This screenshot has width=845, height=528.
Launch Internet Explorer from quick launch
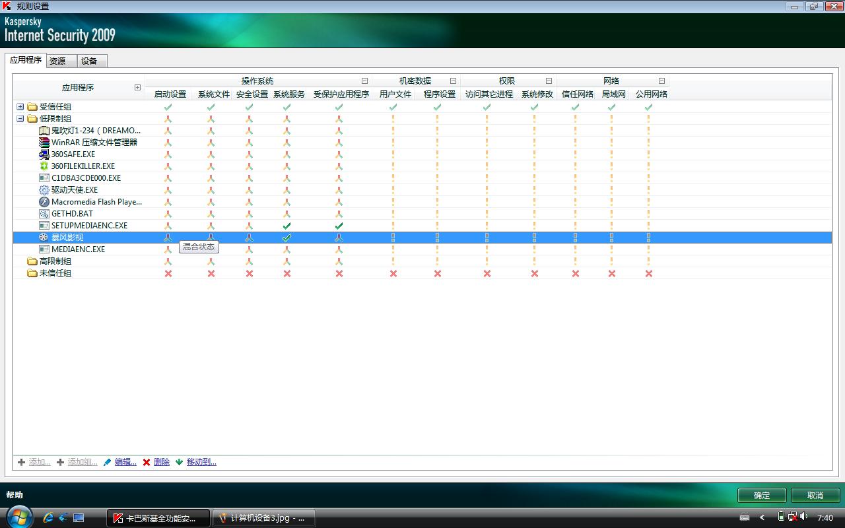click(x=48, y=517)
